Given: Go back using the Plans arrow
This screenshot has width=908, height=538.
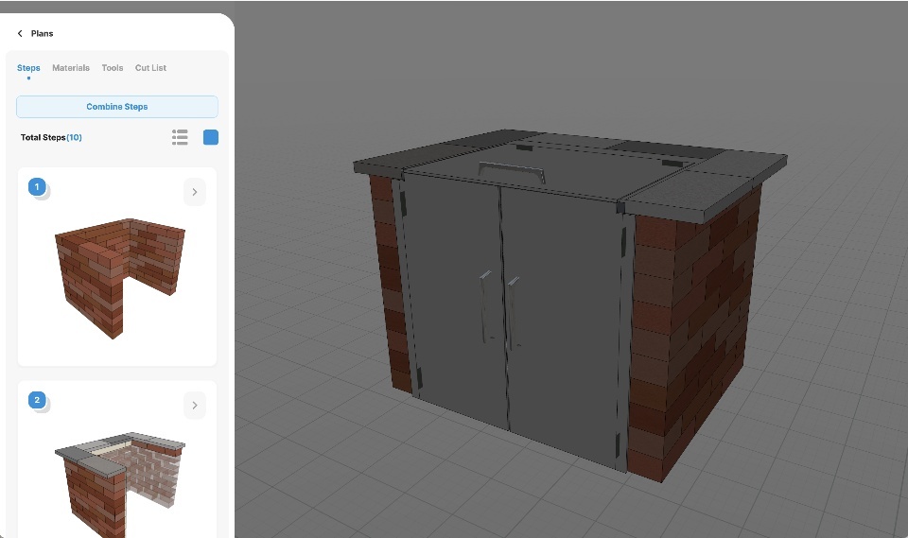Looking at the screenshot, I should [20, 34].
